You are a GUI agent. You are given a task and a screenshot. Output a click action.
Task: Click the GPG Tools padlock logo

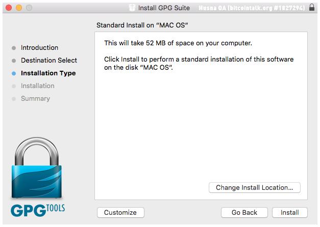[x=37, y=168]
